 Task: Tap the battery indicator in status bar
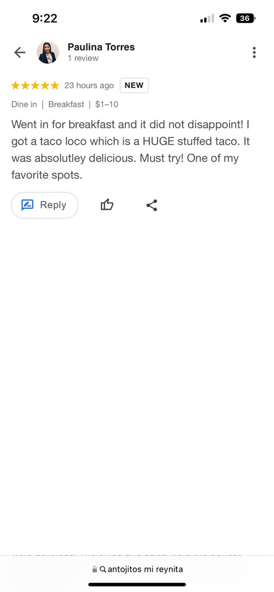(246, 18)
